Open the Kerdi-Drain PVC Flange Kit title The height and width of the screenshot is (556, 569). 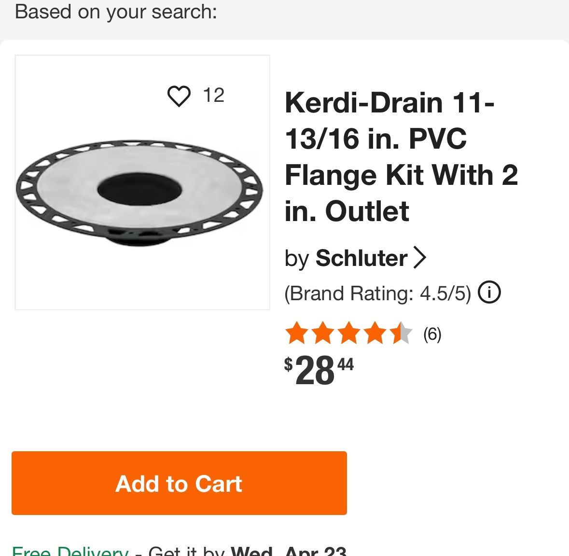401,157
